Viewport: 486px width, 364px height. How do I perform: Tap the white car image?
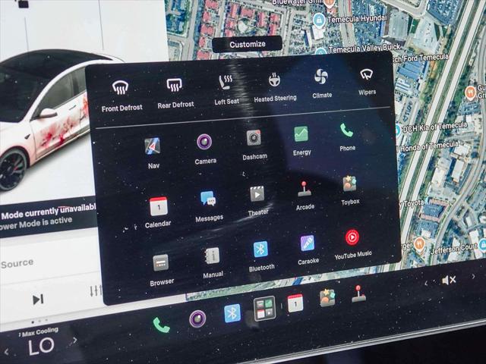(x=46, y=121)
